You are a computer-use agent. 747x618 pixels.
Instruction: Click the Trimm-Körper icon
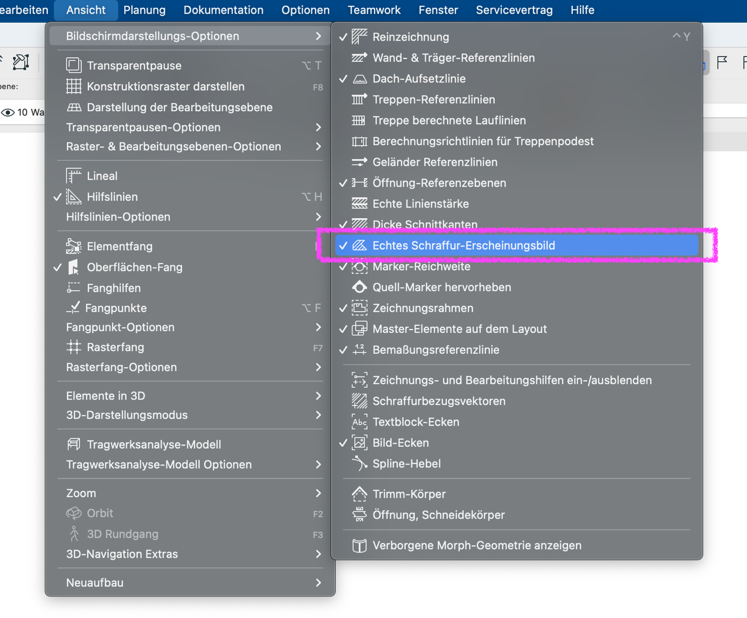pyautogui.click(x=359, y=494)
